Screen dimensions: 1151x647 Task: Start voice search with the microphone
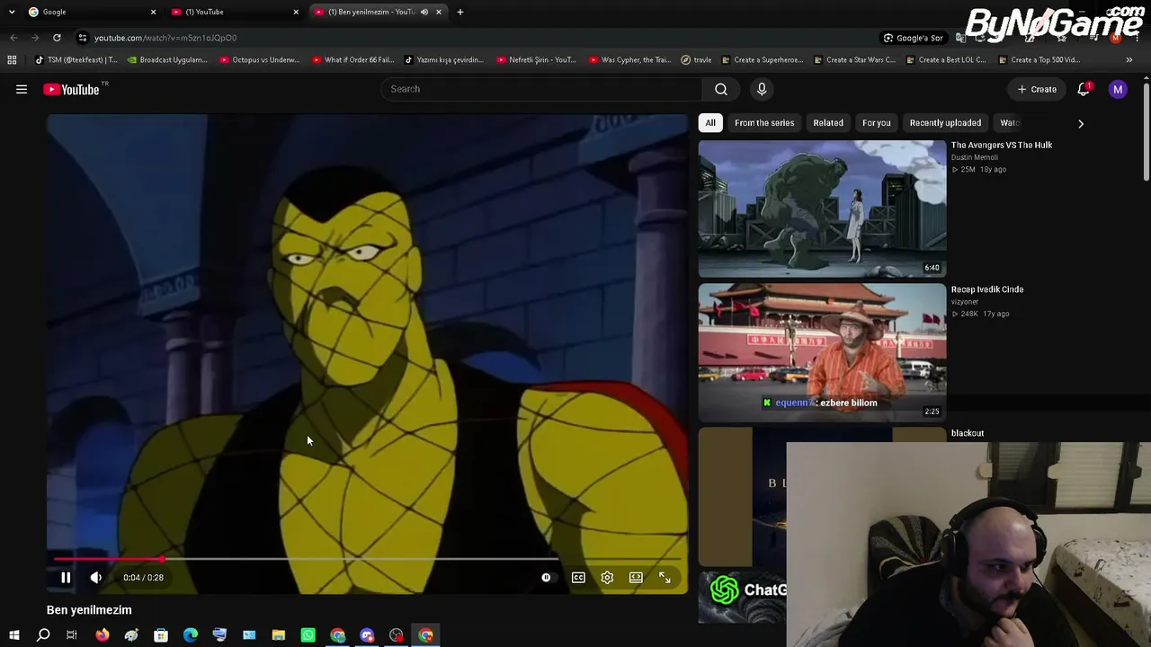click(x=762, y=89)
